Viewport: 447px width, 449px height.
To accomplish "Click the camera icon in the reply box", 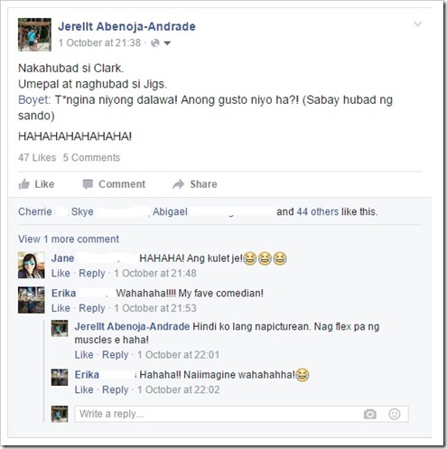I will (x=370, y=414).
